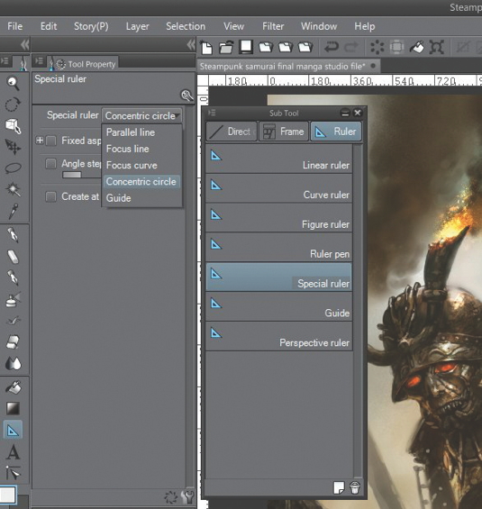Select the Airbrush tool

coord(13,300)
